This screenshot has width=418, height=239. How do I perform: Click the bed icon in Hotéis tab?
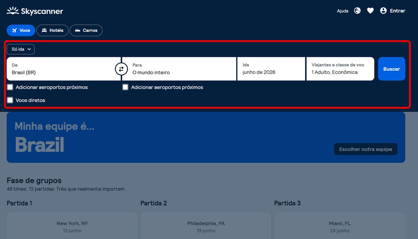[44, 31]
